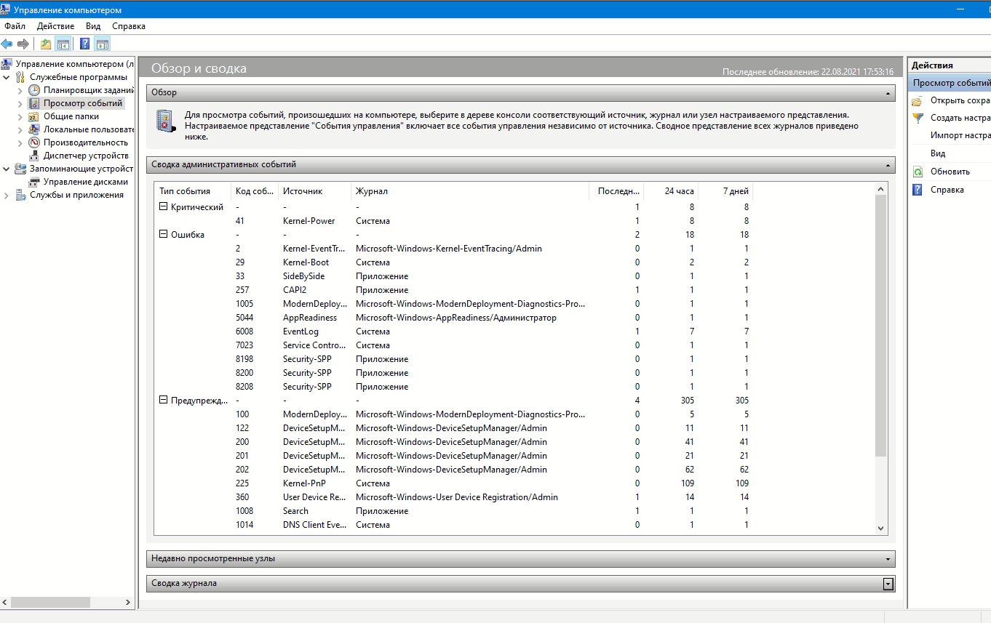Click the Создать настраиваемое filter funnel icon
Viewport: 991px width, 623px height.
pos(917,118)
